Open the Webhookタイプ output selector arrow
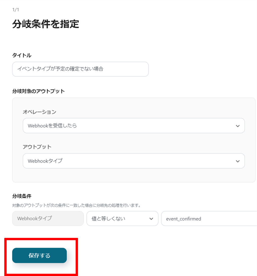Image resolution: width=257 pixels, height=276 pixels. pos(237,161)
